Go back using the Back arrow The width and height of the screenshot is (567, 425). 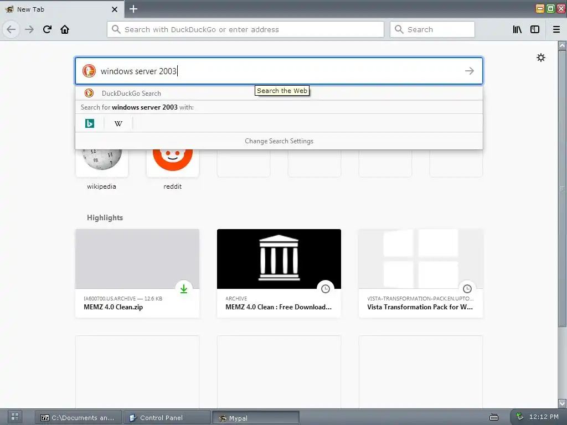point(11,29)
